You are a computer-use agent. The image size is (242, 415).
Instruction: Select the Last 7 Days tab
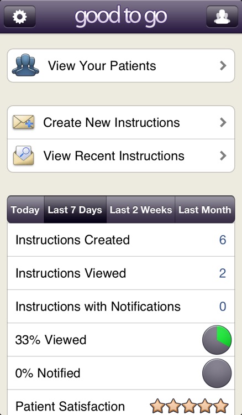75,210
